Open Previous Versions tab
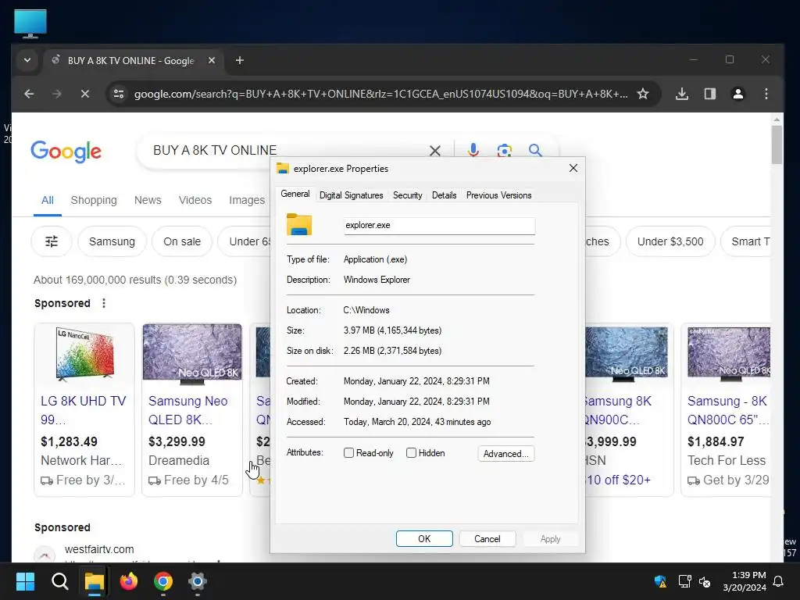This screenshot has height=600, width=800. (x=498, y=195)
